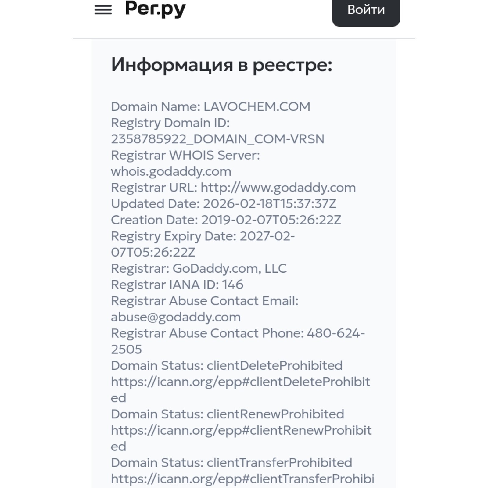Click the Информация в реестре heading
Viewport: 488px width, 488px height.
pyautogui.click(x=221, y=65)
